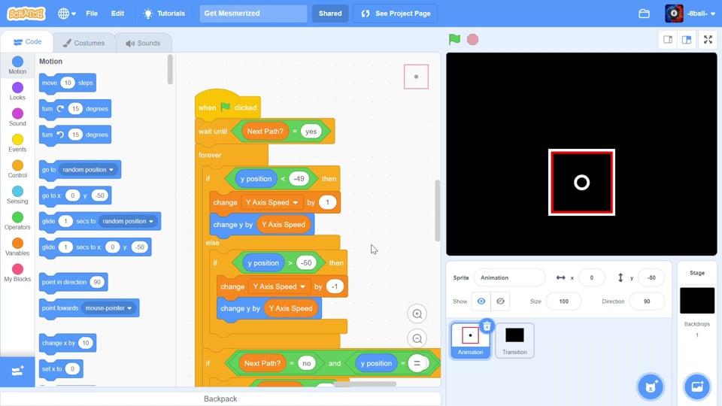Viewport: 722px width, 406px height.
Task: Click clockwise 'turn 15 degrees' block
Action: pos(75,108)
